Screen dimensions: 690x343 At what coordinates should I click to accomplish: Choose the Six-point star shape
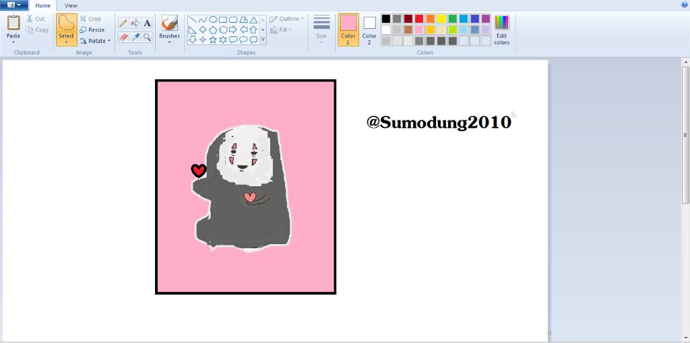(223, 40)
